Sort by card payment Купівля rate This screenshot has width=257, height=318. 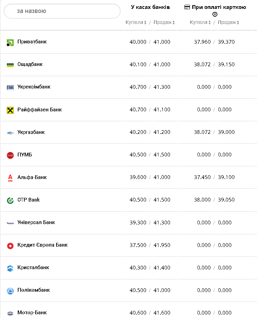tap(200, 23)
